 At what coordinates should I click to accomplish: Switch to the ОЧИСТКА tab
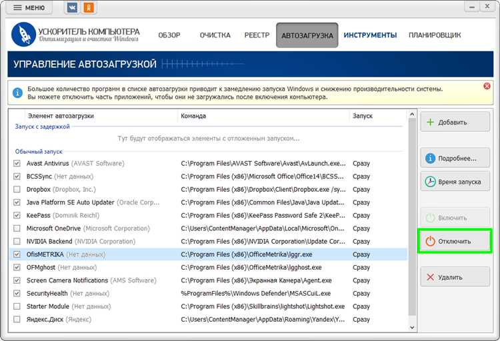[x=215, y=35]
